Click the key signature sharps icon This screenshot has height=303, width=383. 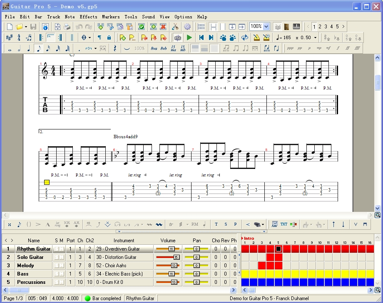coord(9,37)
